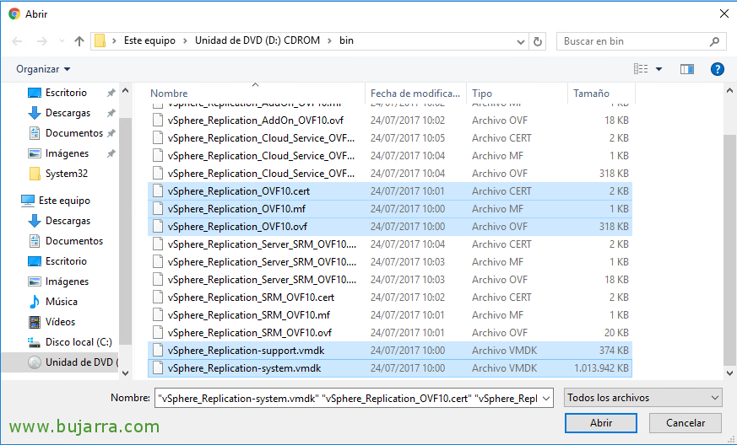Go up one folder level
Image resolution: width=737 pixels, height=445 pixels.
[79, 41]
